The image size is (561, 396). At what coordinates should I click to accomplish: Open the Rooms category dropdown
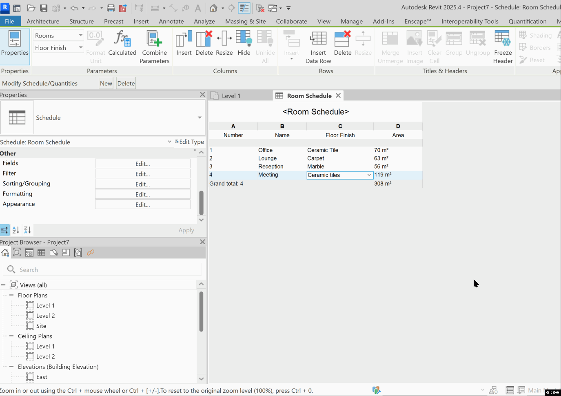[x=81, y=35]
